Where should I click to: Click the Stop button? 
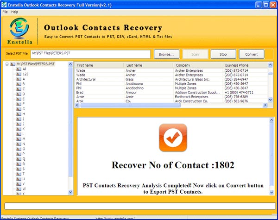[223, 54]
